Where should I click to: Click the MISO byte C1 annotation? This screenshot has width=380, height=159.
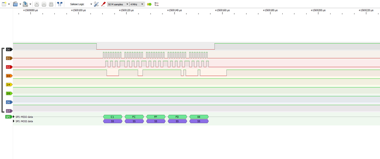[113, 117]
